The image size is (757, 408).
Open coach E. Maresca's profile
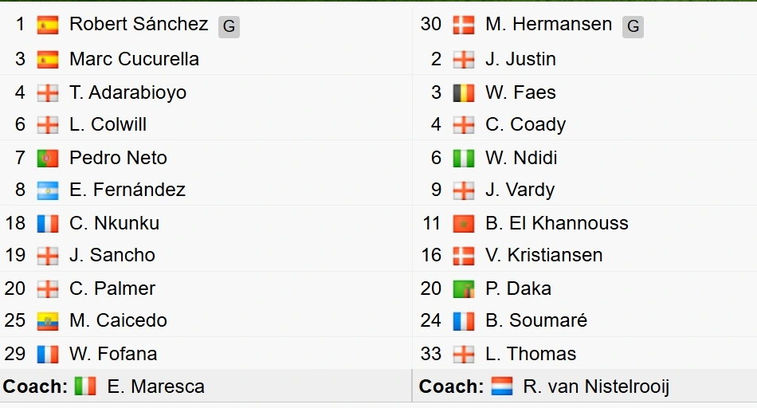[x=155, y=386]
